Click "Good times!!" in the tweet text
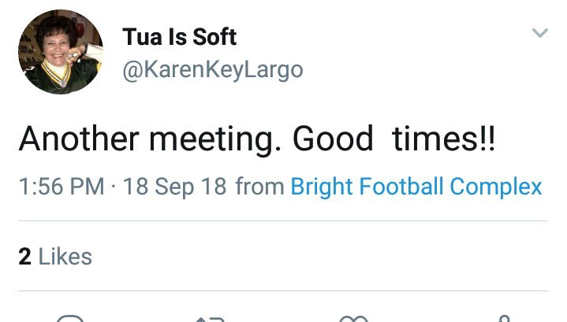 pyautogui.click(x=394, y=139)
